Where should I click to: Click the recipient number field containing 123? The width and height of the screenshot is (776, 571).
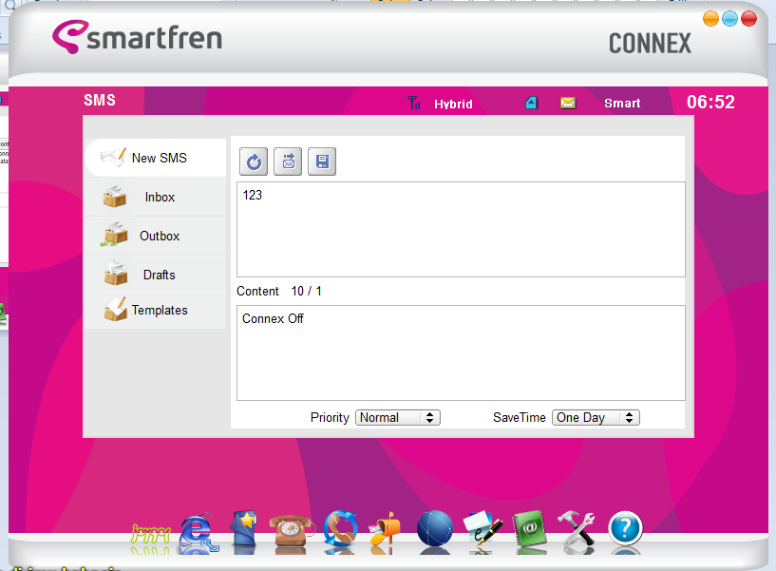pyautogui.click(x=461, y=229)
